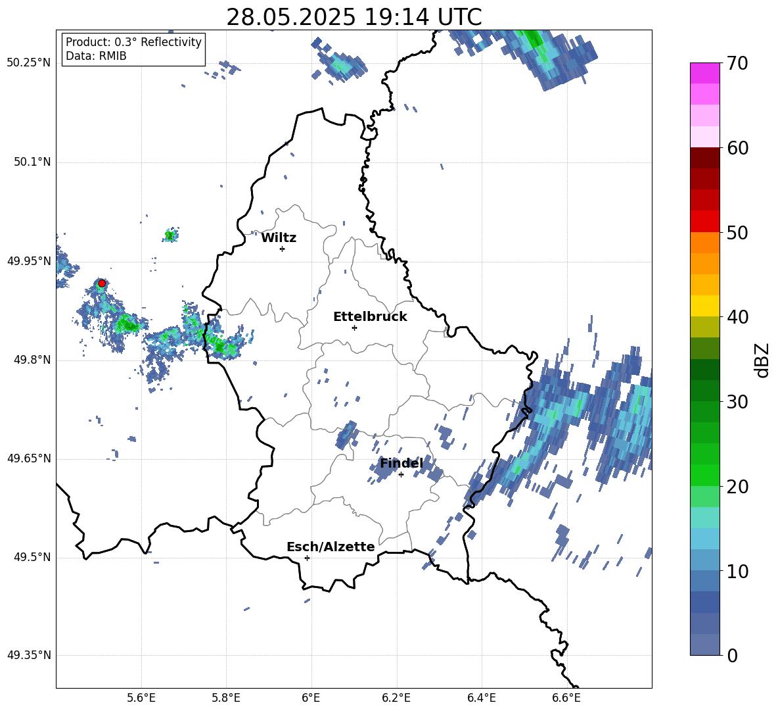Viewport: 778px width, 711px height.
Task: Click the 6.2°E longitude tick label
Action: 396,698
